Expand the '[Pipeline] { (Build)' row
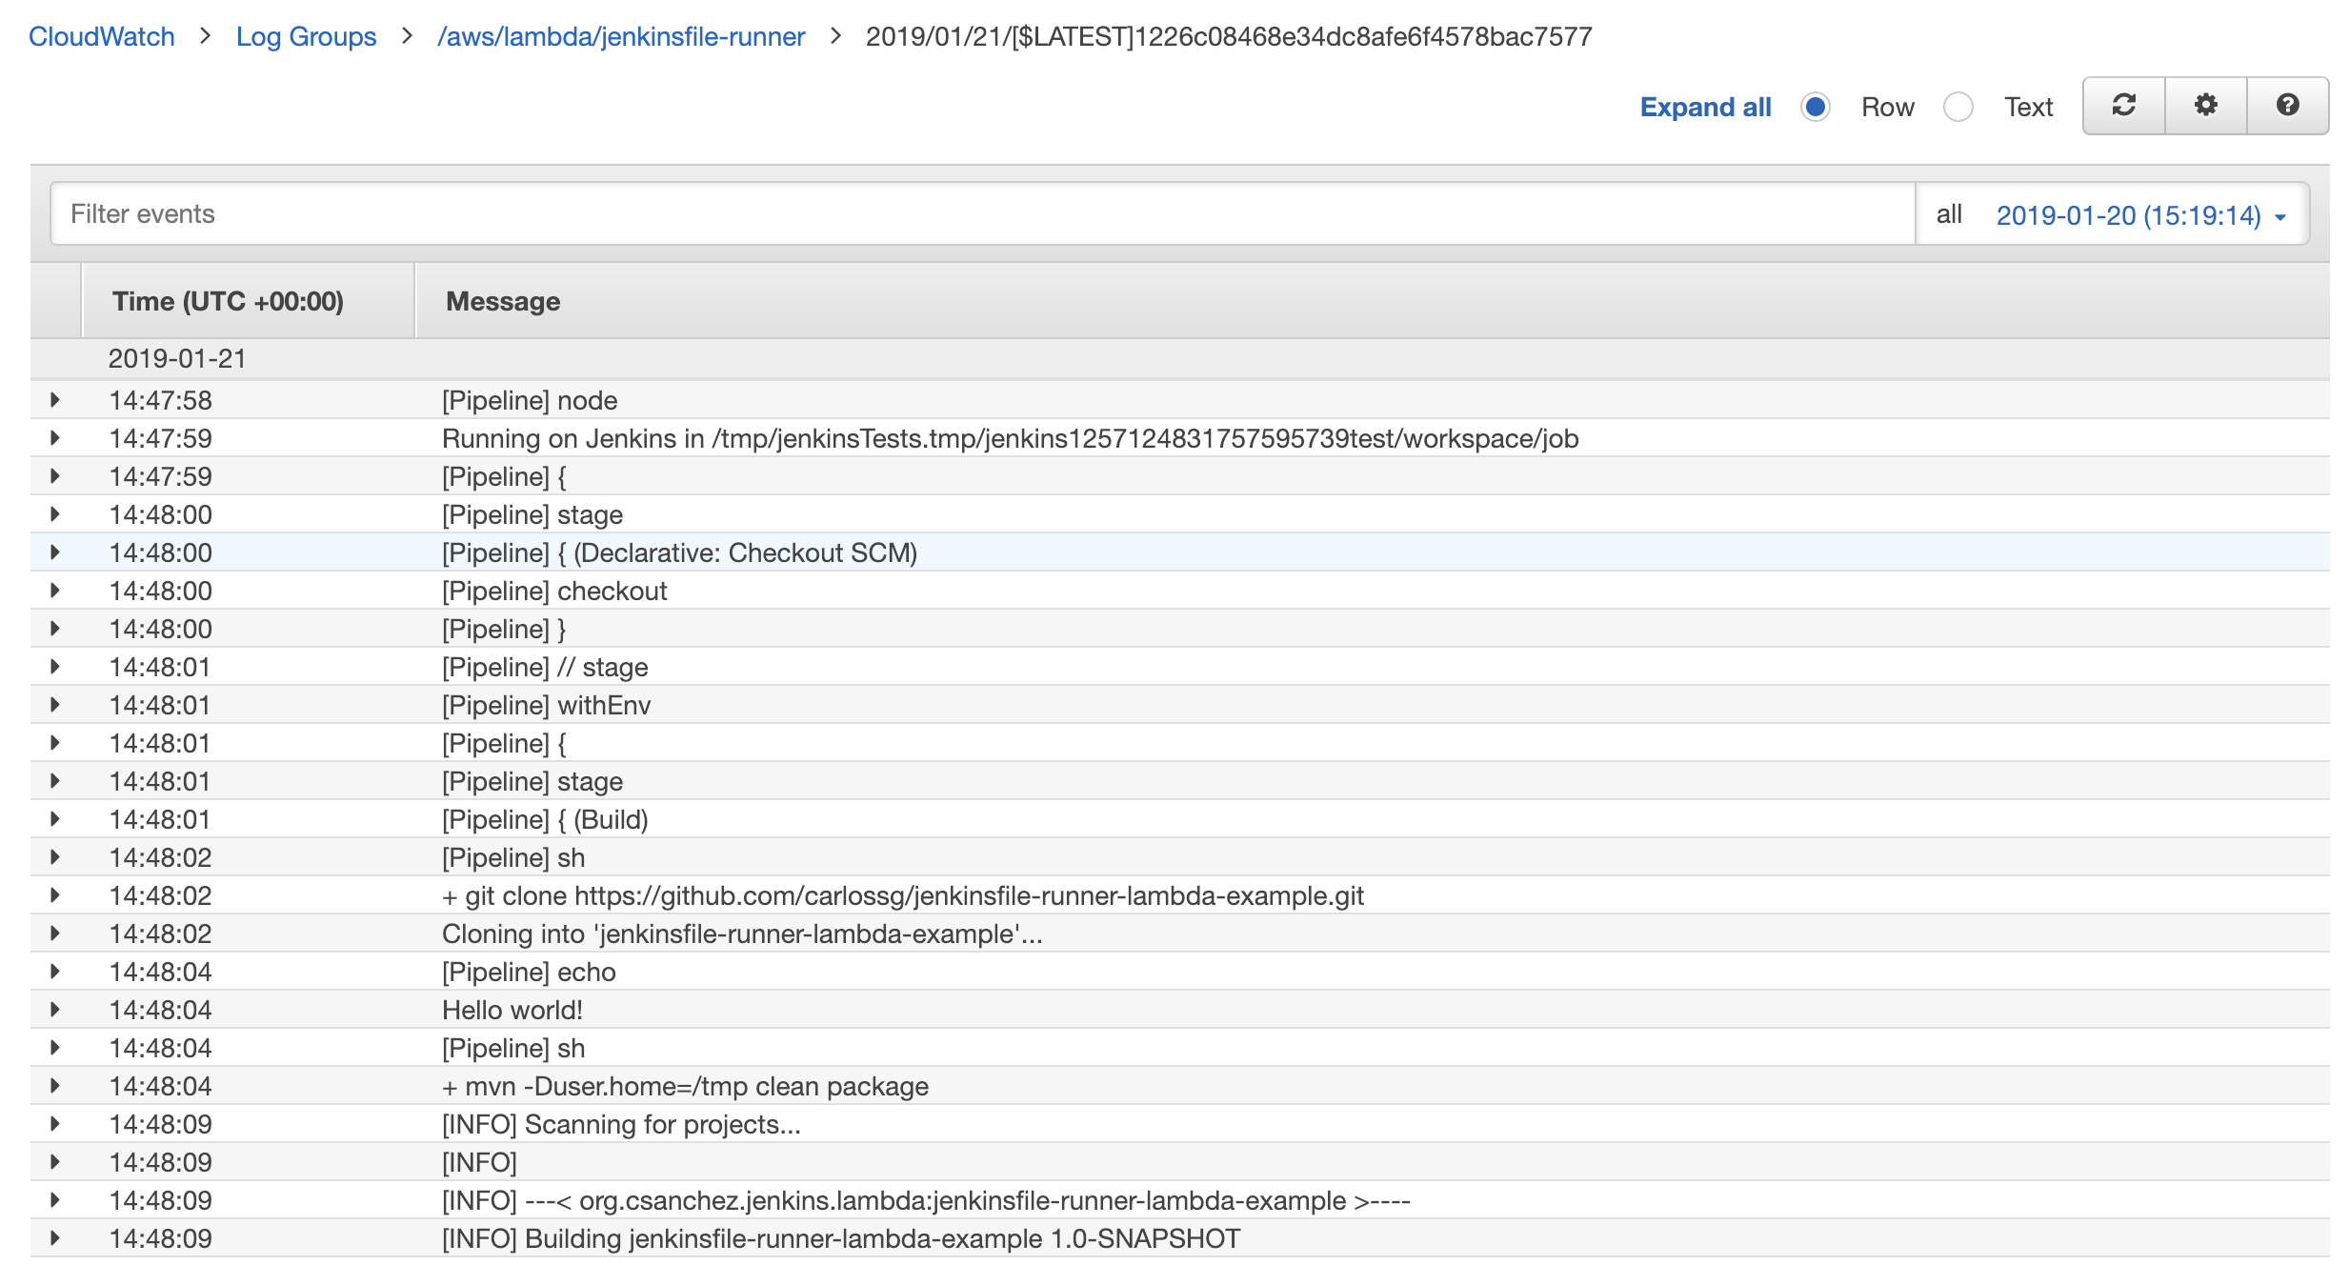The width and height of the screenshot is (2349, 1265). [x=55, y=819]
